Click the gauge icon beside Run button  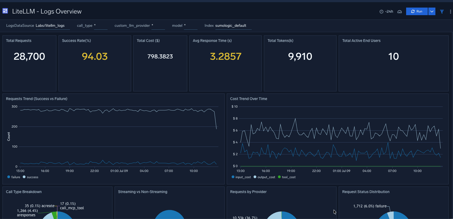point(400,12)
